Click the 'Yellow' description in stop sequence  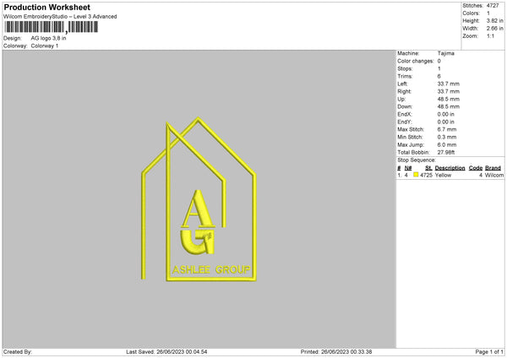point(443,175)
